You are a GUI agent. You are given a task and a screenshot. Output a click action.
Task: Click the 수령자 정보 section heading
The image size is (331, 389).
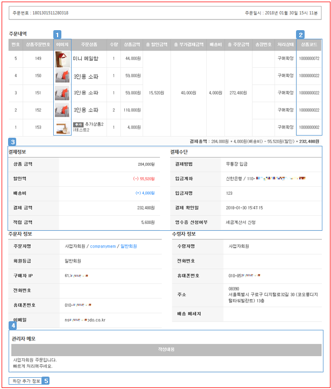pos(184,234)
